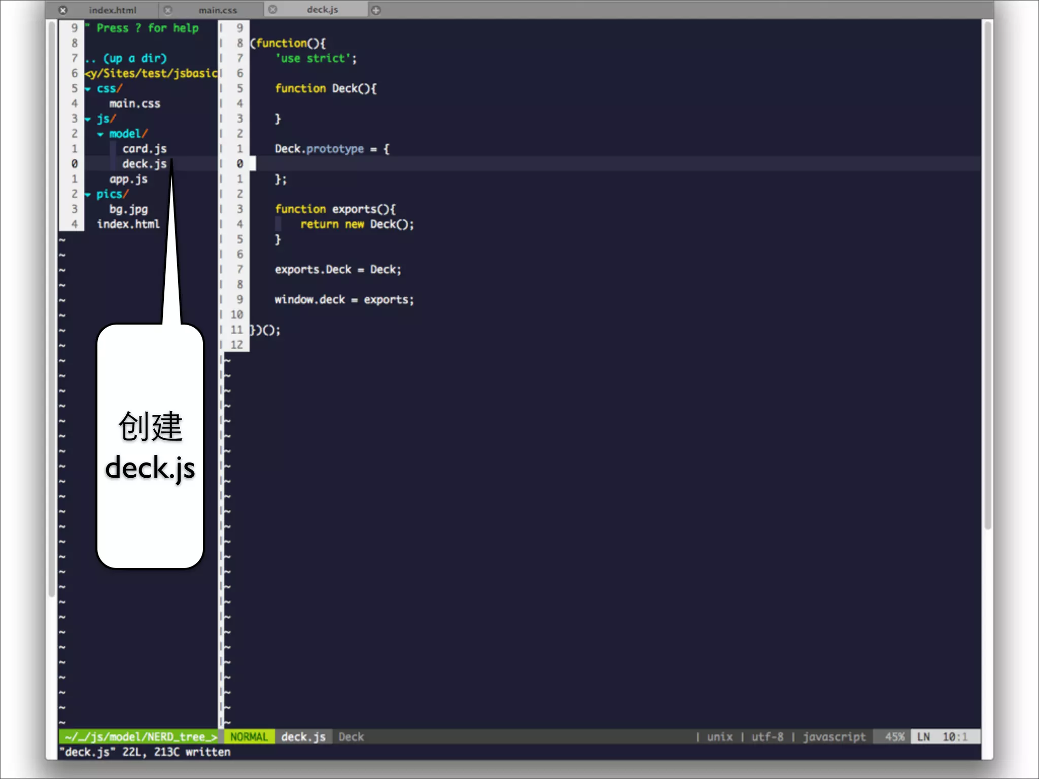Viewport: 1039px width, 779px height.
Task: Click the 'Deck.prototype = {' line
Action: click(x=332, y=149)
